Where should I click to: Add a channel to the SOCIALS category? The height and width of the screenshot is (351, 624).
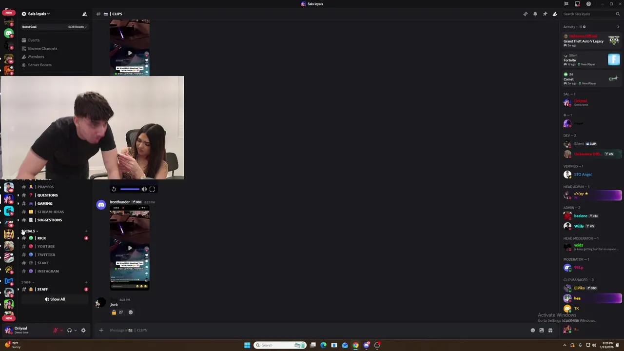86,231
